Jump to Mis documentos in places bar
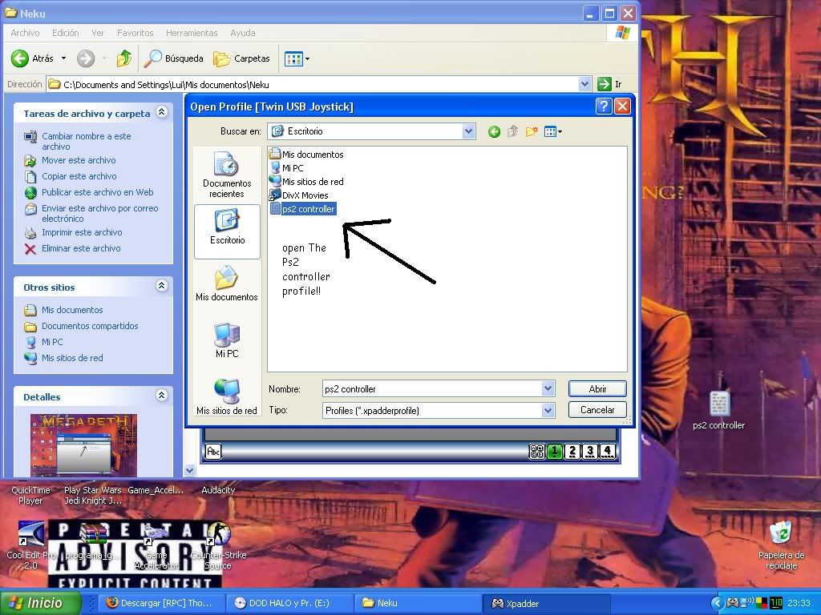The width and height of the screenshot is (821, 615). tap(227, 283)
